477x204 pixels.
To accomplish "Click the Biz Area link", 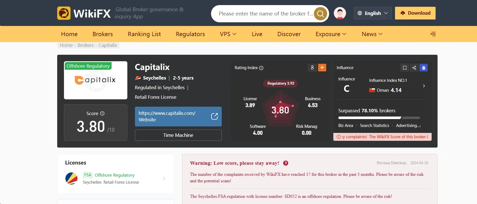I will [346, 126].
